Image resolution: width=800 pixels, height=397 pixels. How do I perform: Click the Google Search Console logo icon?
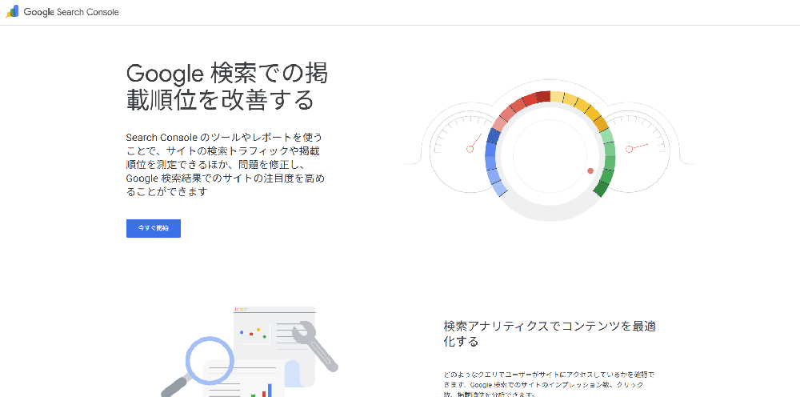coord(13,12)
